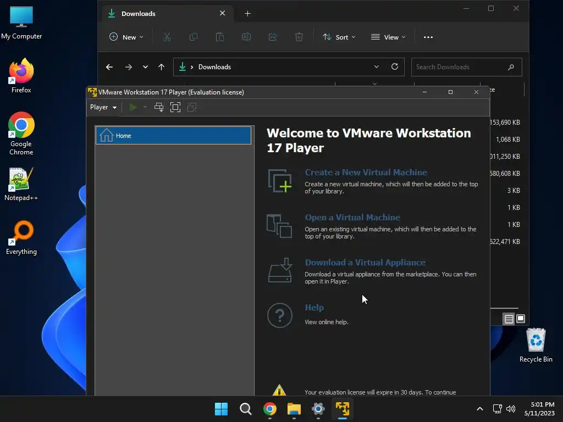Click the network icon in system tray
Screen dimensions: 563x422
(497, 409)
